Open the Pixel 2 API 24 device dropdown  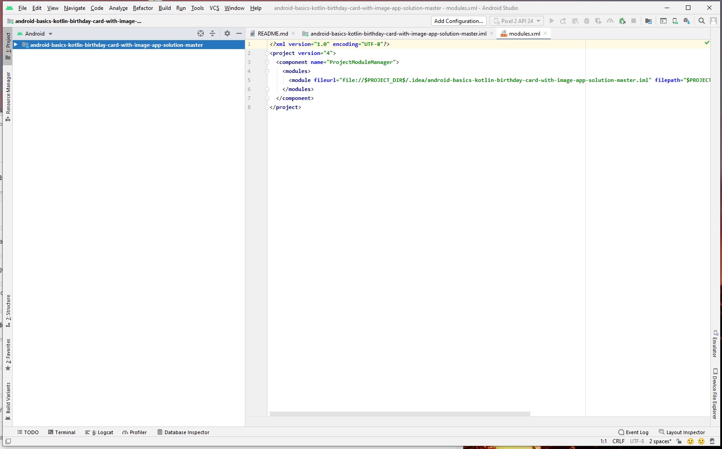(516, 21)
